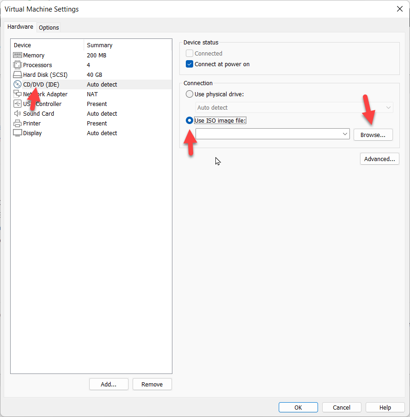Select the CD/DVD (IDE) disc icon
This screenshot has width=410, height=417.
coord(18,84)
